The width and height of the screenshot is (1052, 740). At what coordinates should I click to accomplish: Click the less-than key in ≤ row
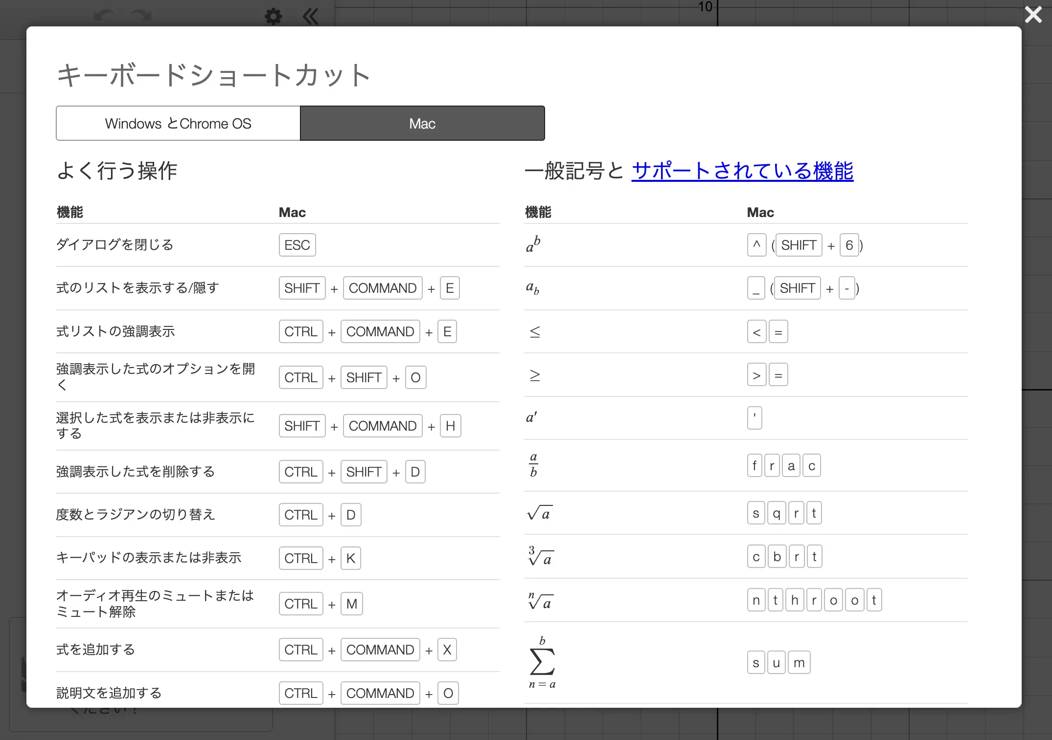pos(756,332)
